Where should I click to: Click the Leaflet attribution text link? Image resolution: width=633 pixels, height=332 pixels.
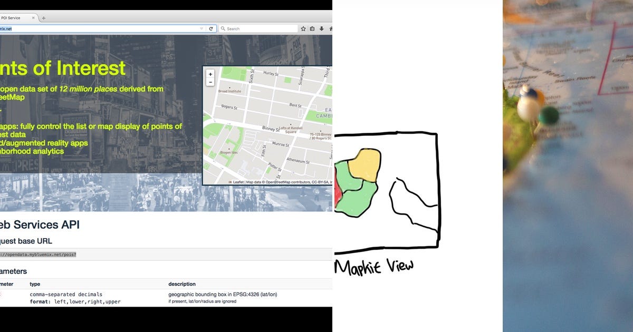click(238, 181)
